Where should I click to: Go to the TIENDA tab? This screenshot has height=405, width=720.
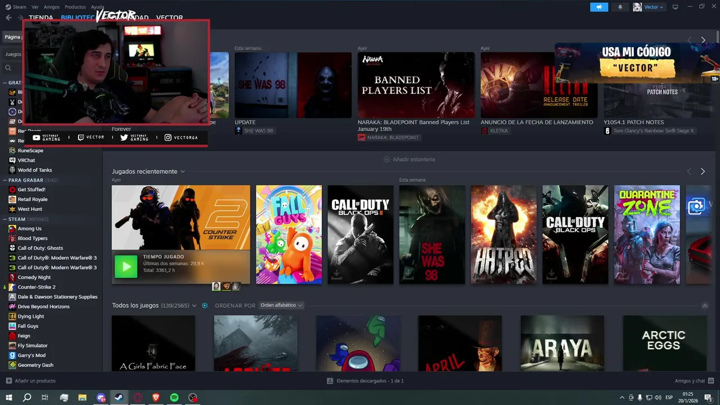coord(40,18)
